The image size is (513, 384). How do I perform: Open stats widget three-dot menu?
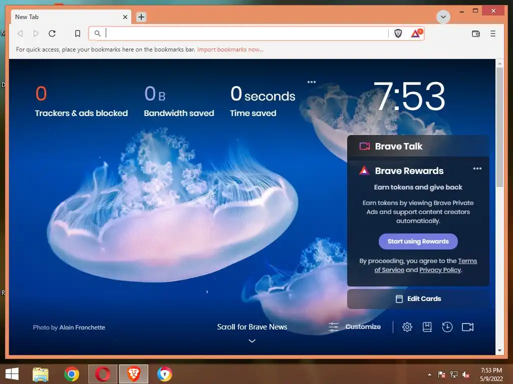[312, 82]
